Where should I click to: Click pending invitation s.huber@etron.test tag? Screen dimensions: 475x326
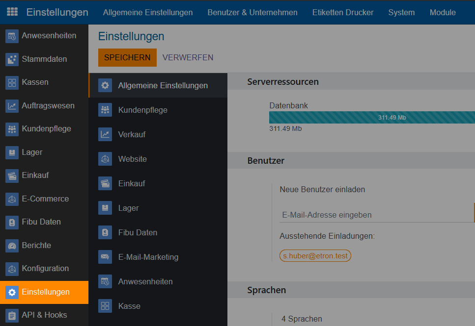click(x=315, y=256)
